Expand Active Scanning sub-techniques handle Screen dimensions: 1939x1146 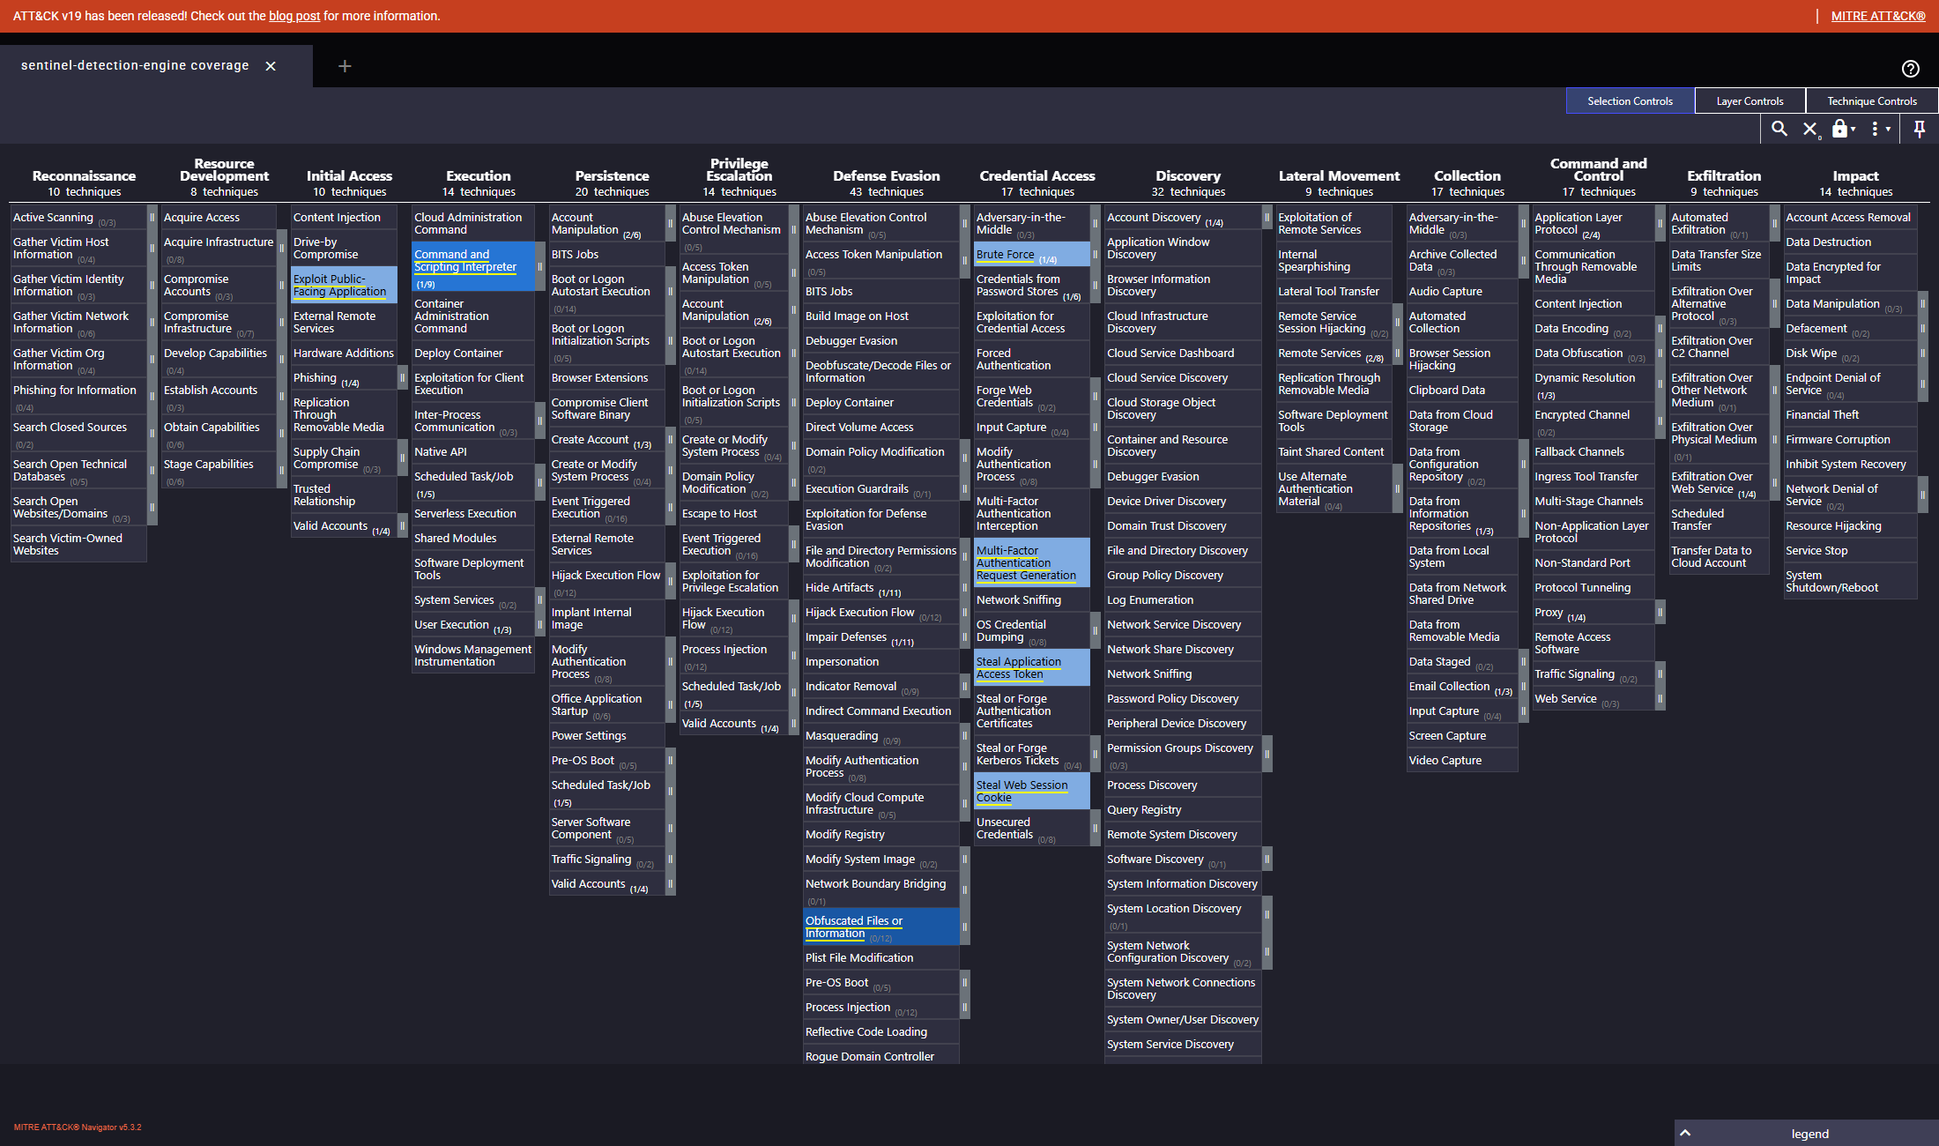coord(152,217)
